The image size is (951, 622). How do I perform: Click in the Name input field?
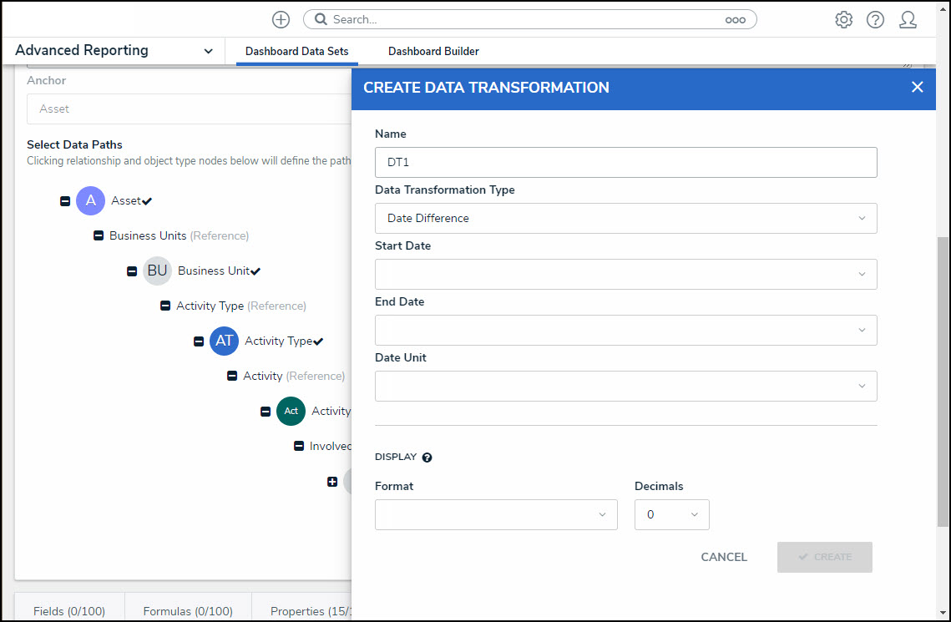tap(625, 162)
